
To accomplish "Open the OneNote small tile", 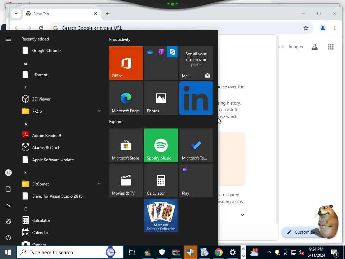I will click(161, 52).
